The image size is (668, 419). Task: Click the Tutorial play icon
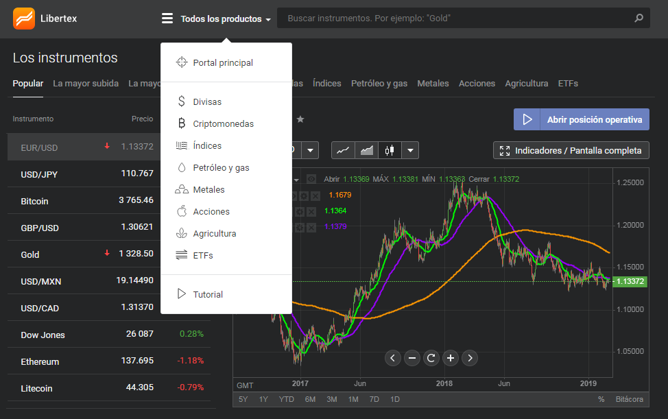182,294
